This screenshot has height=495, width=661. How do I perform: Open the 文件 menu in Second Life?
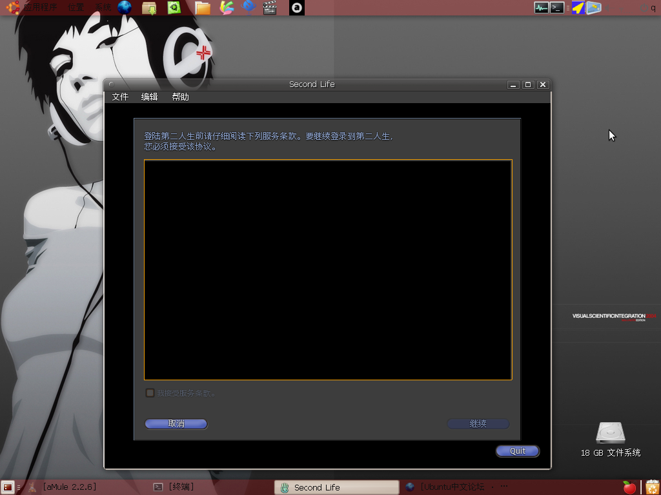120,97
